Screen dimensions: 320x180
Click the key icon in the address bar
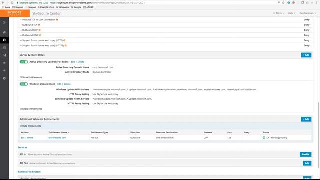pos(279,3)
